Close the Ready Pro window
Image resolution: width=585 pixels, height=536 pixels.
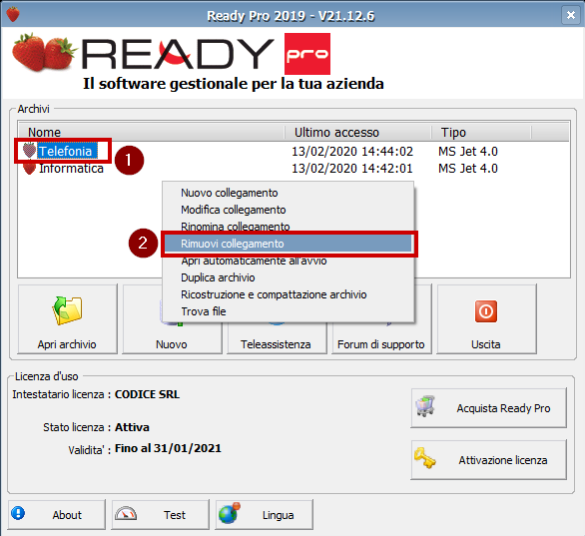tap(571, 15)
